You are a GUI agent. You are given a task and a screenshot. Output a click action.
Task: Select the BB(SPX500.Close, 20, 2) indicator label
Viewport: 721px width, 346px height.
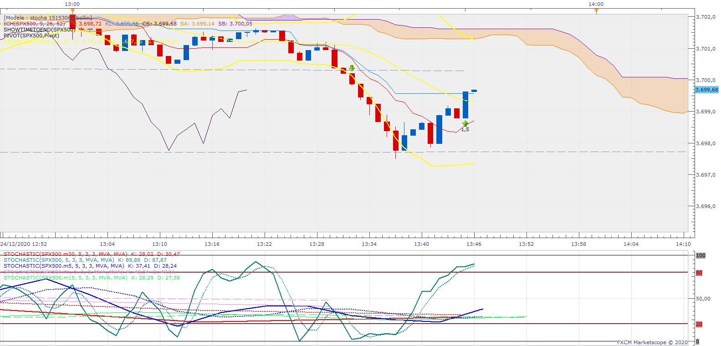tap(36, 41)
